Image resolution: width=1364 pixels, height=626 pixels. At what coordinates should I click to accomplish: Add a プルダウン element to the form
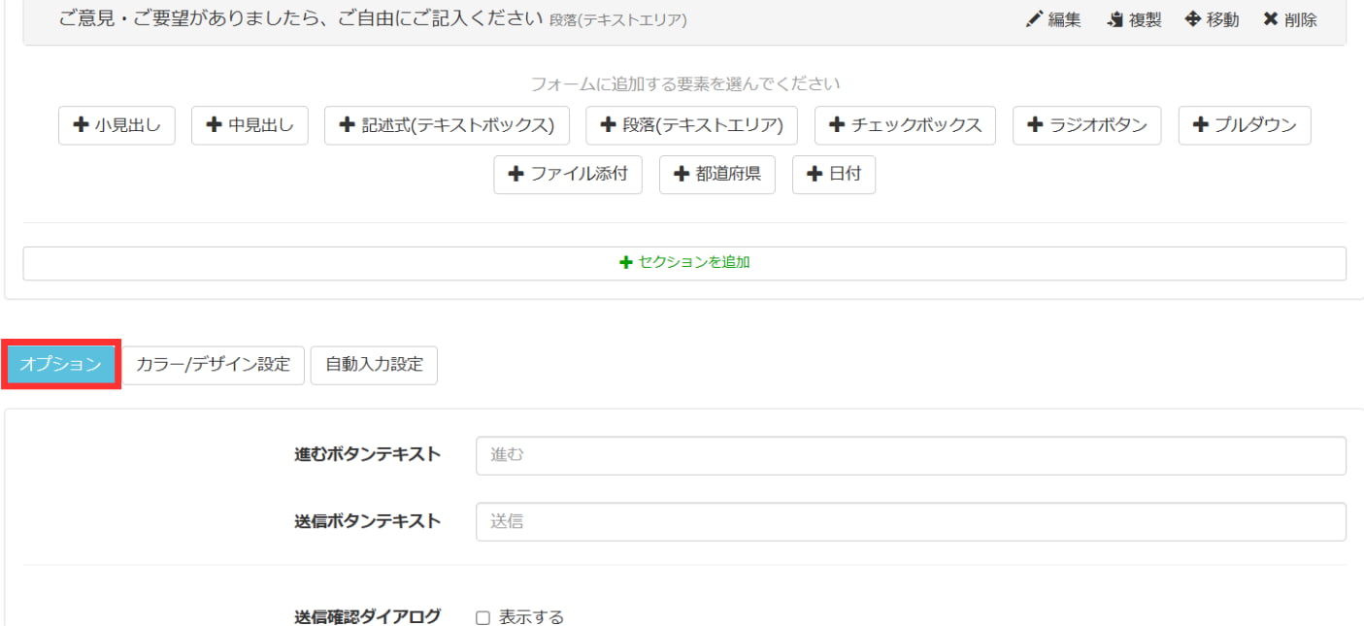[1244, 125]
